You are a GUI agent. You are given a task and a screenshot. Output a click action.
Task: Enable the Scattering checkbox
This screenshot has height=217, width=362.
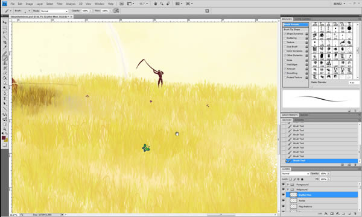pos(285,38)
